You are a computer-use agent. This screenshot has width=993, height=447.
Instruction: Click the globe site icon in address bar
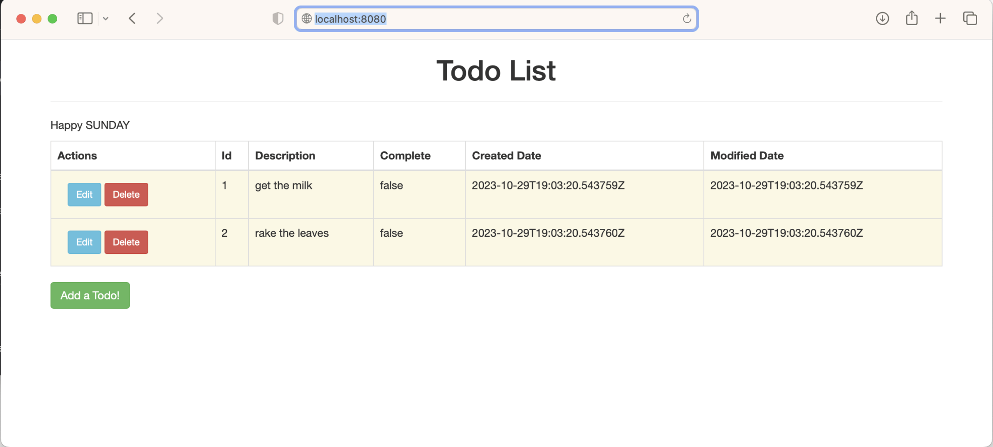point(306,19)
